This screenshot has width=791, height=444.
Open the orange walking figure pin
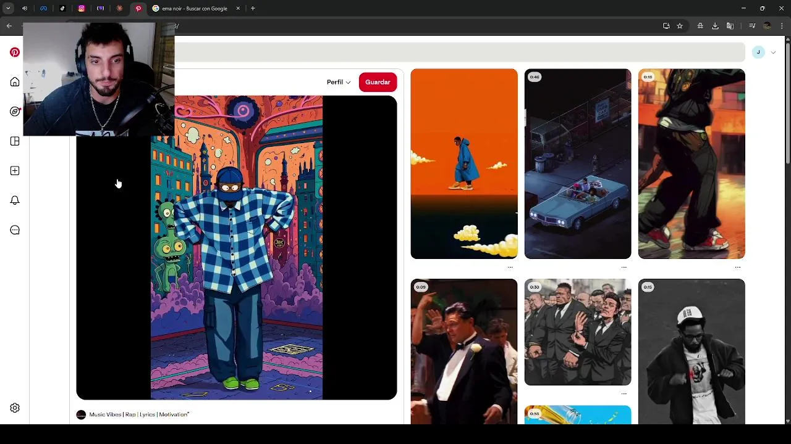464,163
